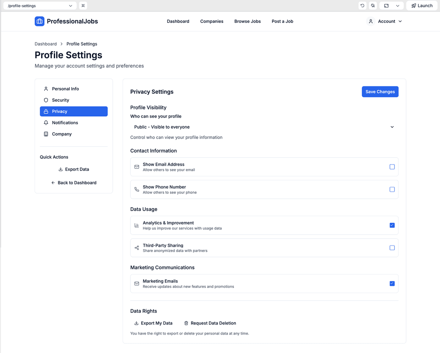Open the /profile-settings route dropdown
Viewport: 440px width, 353px height.
[x=40, y=6]
